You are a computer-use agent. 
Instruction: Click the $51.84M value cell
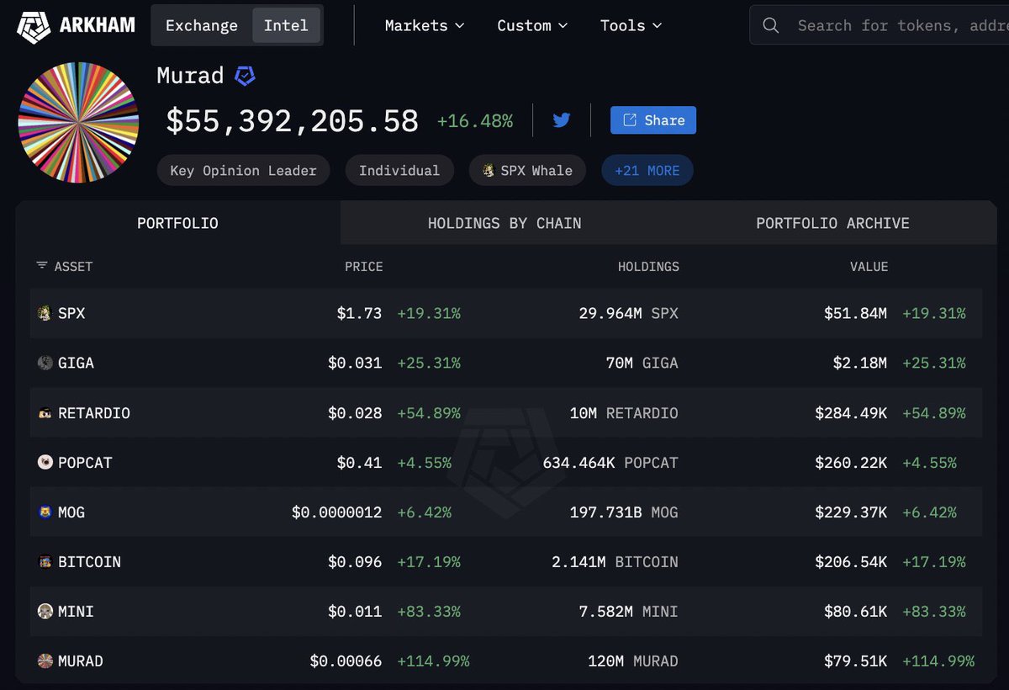tap(855, 313)
